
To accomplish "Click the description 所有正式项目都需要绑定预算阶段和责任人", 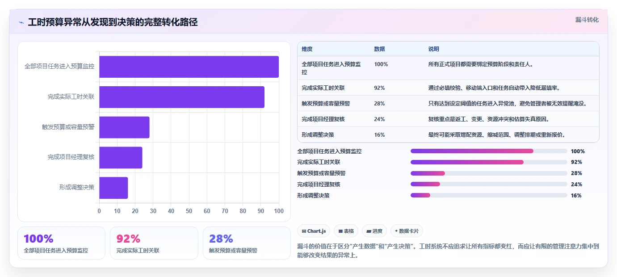I will click(x=481, y=64).
